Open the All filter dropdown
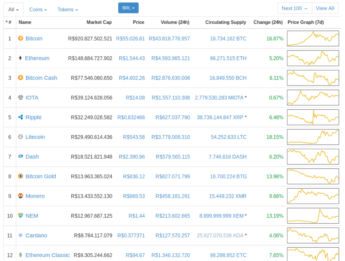Image resolution: width=345 pixels, height=261 pixels. pyautogui.click(x=13, y=10)
